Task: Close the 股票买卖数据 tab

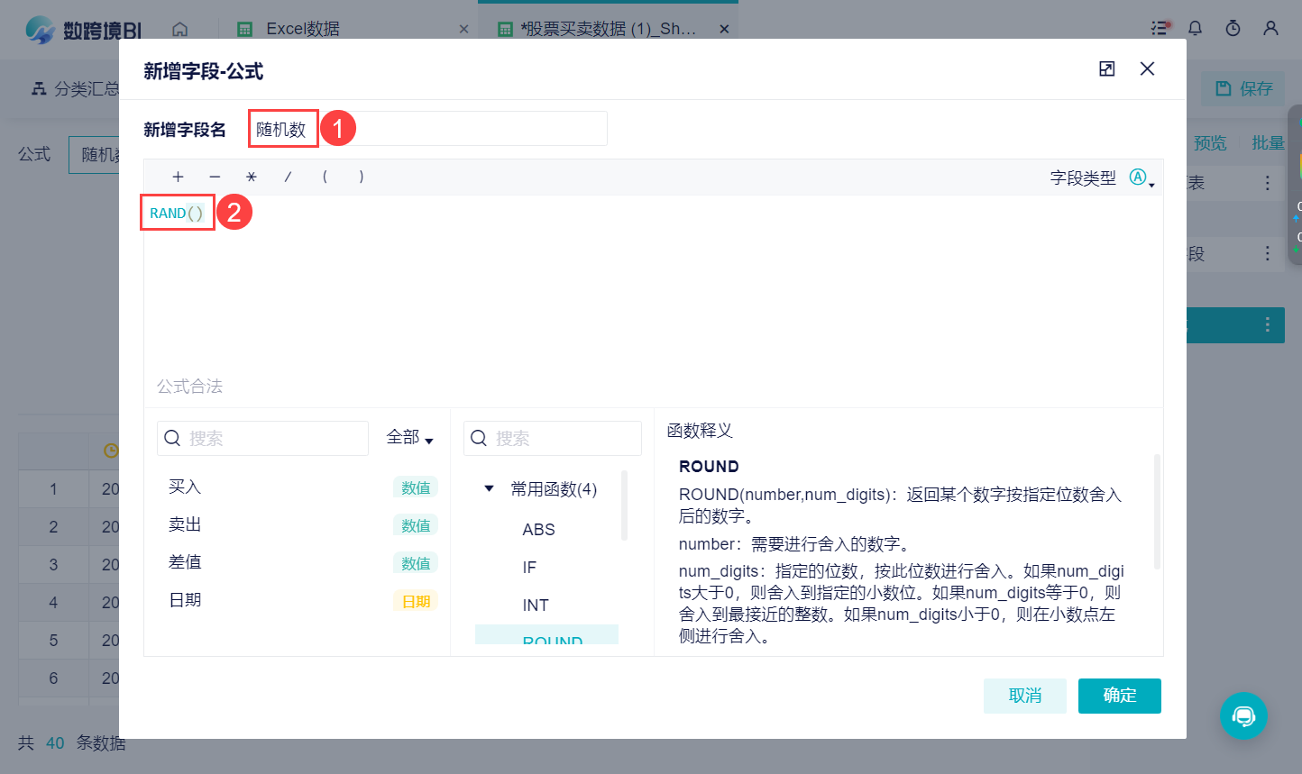Action: tap(724, 29)
